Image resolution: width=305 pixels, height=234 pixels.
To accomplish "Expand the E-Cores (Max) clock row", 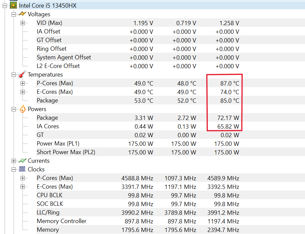I will (22, 187).
